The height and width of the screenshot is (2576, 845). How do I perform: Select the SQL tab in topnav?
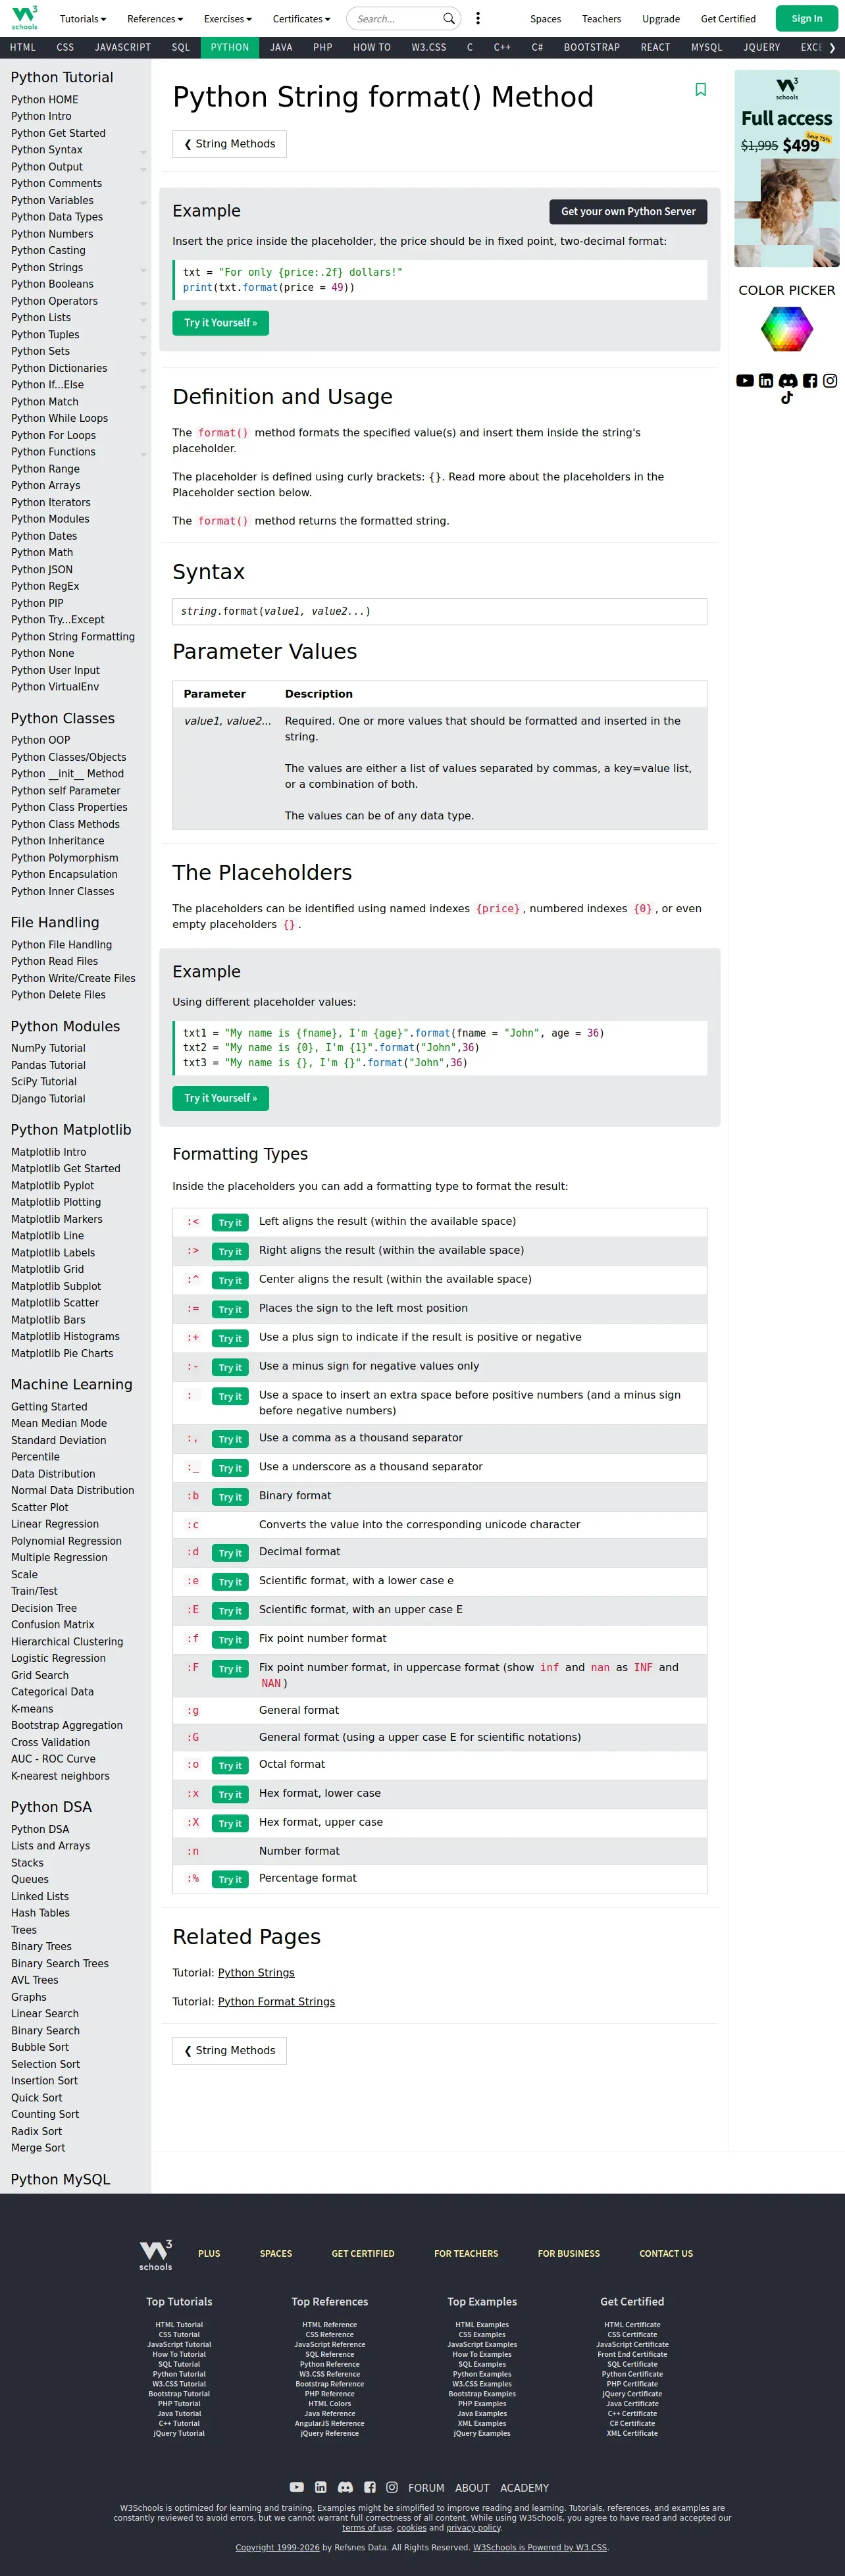(180, 47)
